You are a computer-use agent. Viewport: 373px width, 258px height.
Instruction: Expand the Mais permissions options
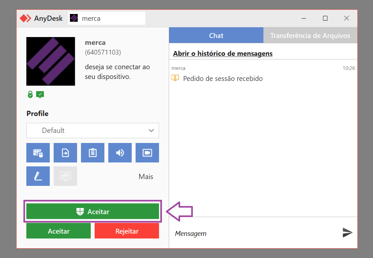point(146,176)
